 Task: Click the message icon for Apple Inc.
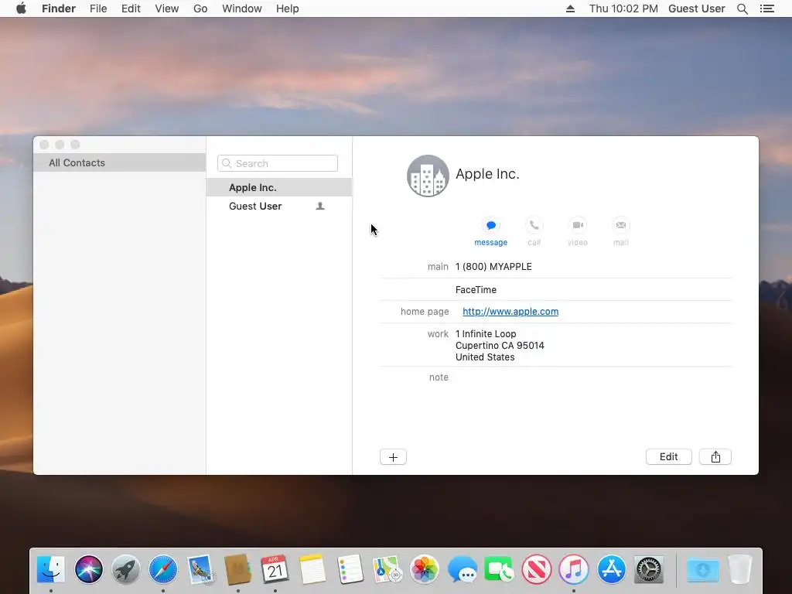coord(490,225)
